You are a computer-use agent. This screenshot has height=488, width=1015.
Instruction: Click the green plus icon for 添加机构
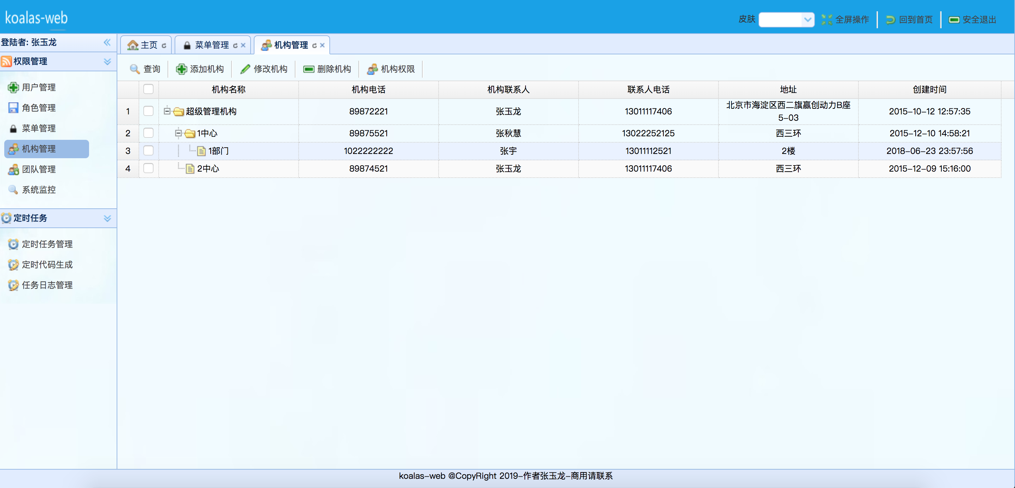point(181,69)
